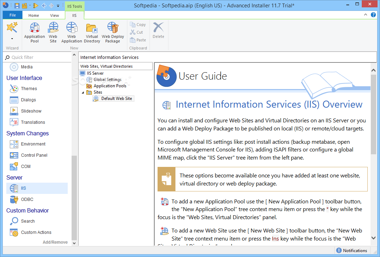Select Global Settings tree item
The height and width of the screenshot is (257, 380).
click(x=104, y=80)
